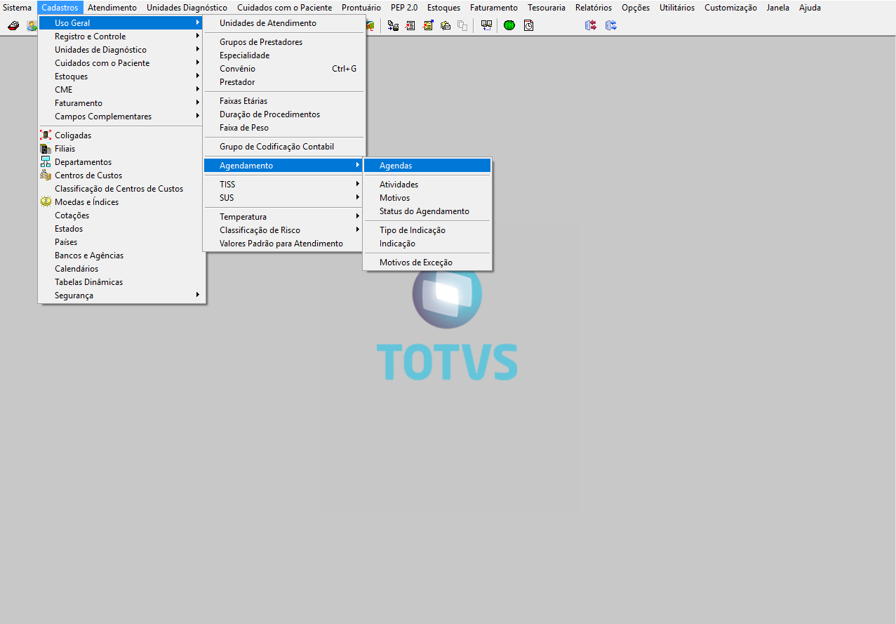Viewport: 896px width, 624px height.
Task: Select Convênio menu entry
Action: coord(283,69)
